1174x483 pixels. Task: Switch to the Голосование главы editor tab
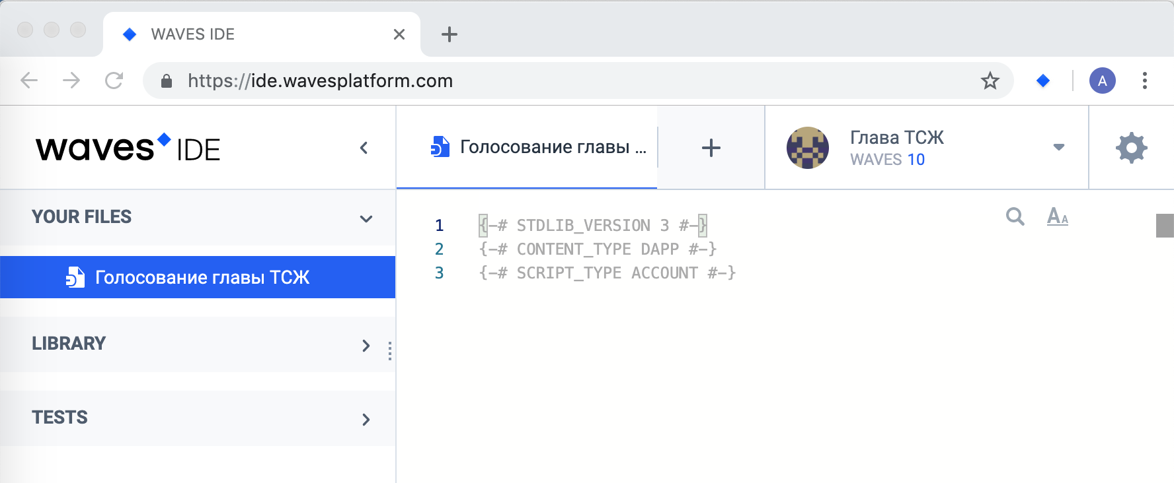click(527, 147)
